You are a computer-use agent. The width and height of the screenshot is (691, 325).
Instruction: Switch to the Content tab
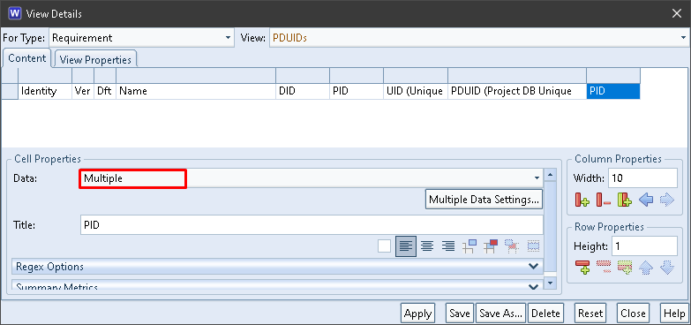26,58
